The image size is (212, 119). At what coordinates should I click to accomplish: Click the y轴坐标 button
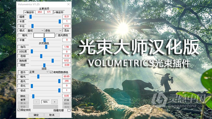pyautogui.click(x=59, y=12)
